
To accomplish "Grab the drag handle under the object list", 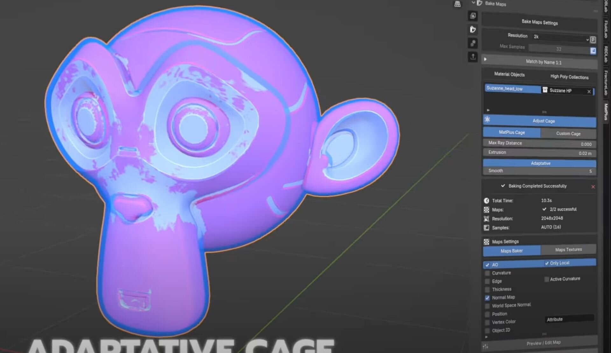I will click(544, 112).
